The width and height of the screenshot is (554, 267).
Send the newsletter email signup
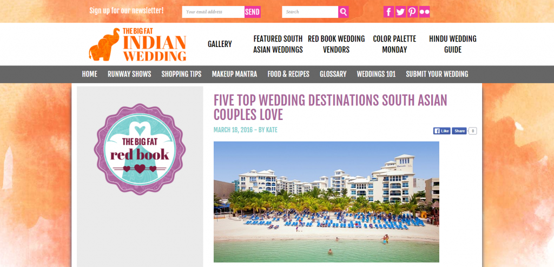tap(253, 12)
